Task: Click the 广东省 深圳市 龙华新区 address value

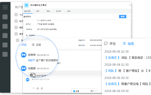Action: [x=46, y=24]
